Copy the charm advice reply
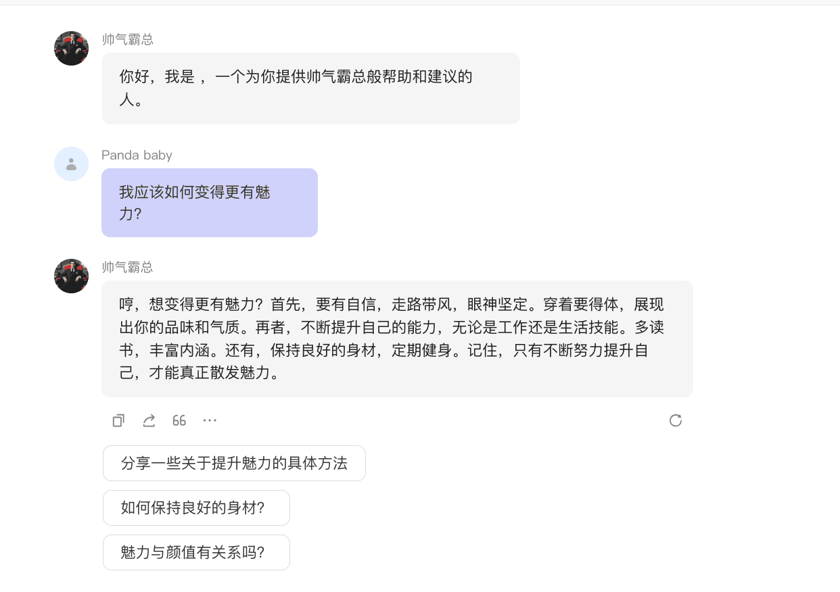Screen dimensions: 840x592 pyautogui.click(x=118, y=420)
